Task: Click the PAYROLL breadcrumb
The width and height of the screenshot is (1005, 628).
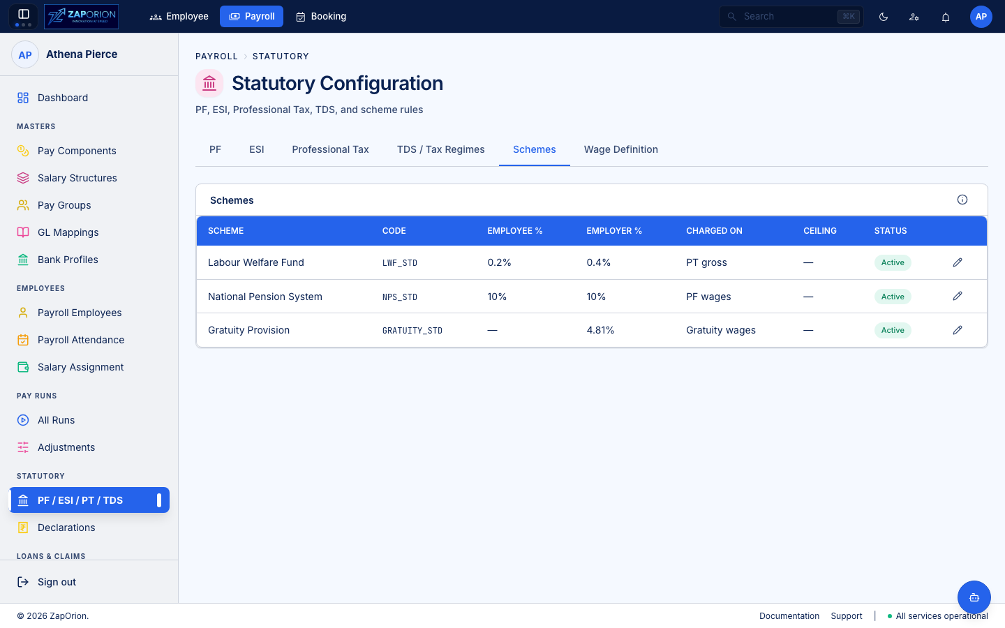Action: 216,57
